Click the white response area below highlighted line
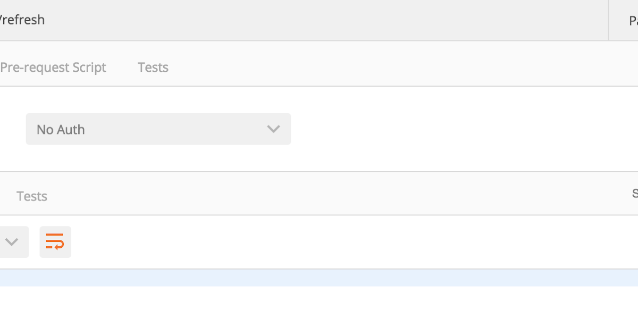 click(319, 311)
